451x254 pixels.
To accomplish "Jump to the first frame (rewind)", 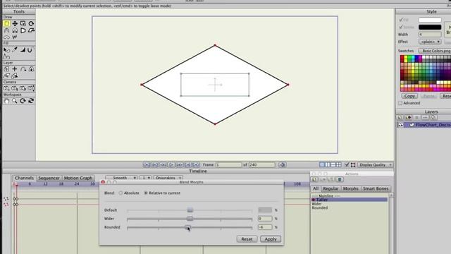I will click(x=147, y=164).
